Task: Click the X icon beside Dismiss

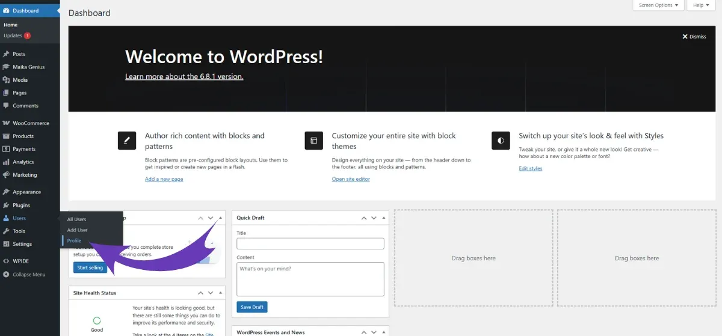Action: [685, 37]
